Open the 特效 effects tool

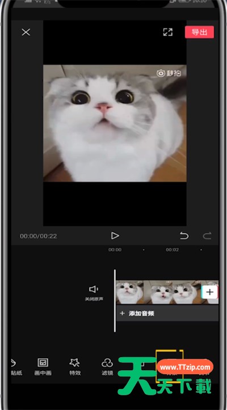[75, 367]
